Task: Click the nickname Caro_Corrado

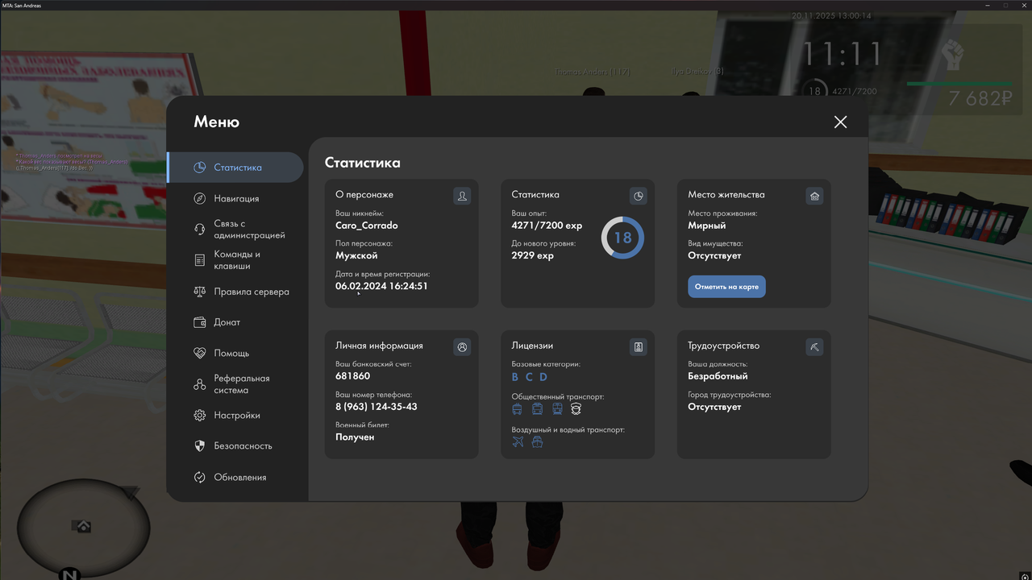Action: coord(367,226)
